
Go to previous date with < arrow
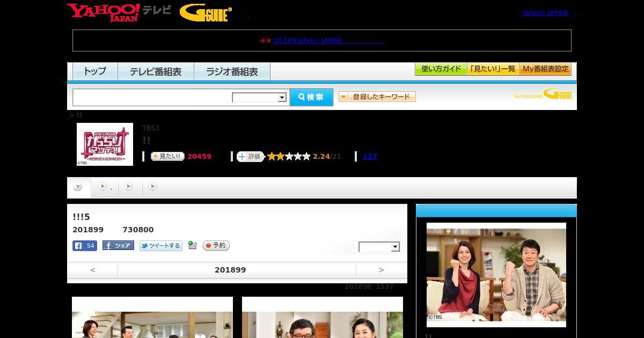[x=92, y=270]
